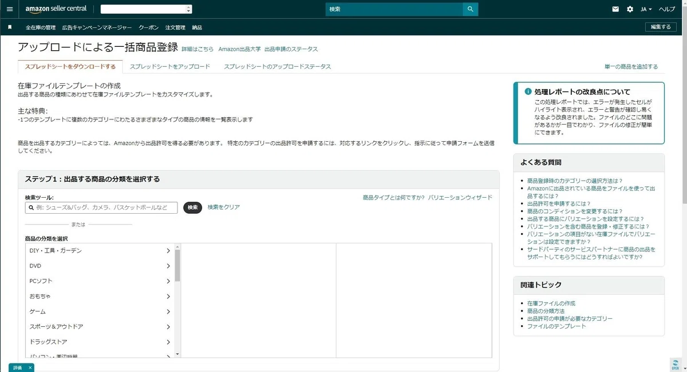This screenshot has width=687, height=372.
Task: Open 注文管理 menu item
Action: pos(175,27)
